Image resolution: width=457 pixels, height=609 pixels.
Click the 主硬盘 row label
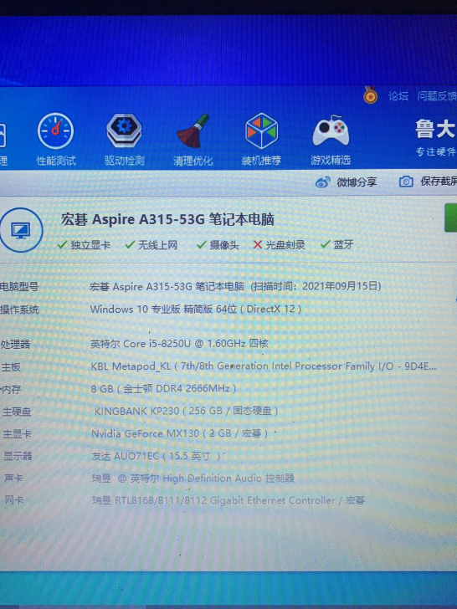(17, 412)
